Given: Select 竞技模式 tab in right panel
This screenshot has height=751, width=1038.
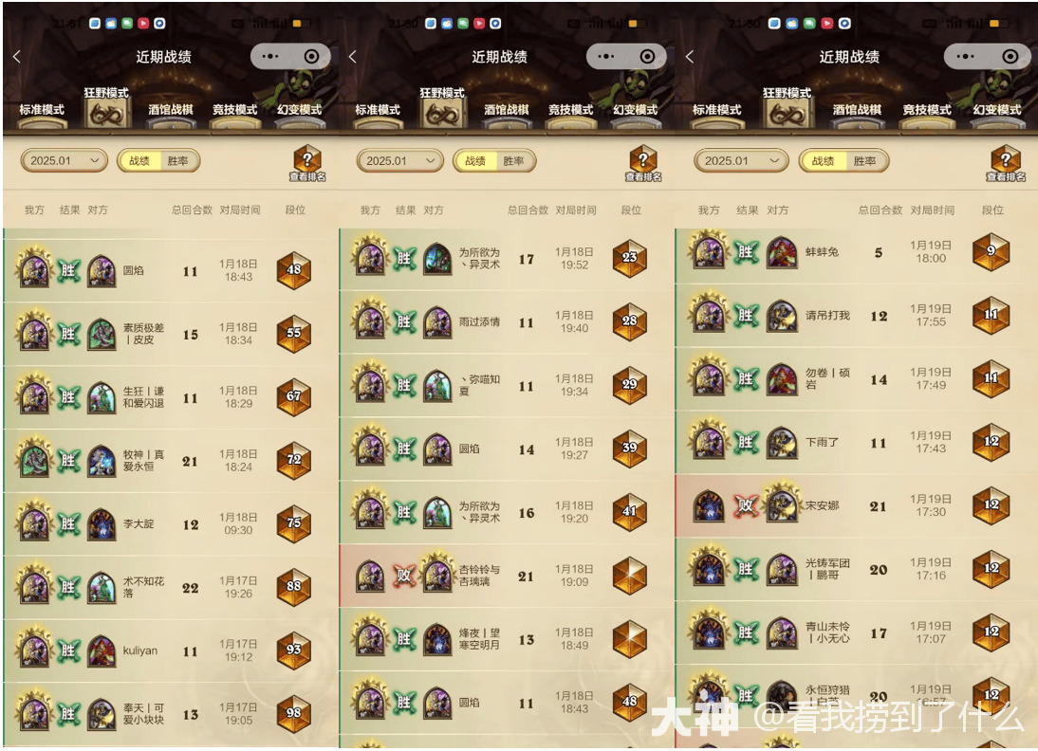Looking at the screenshot, I should 927,111.
